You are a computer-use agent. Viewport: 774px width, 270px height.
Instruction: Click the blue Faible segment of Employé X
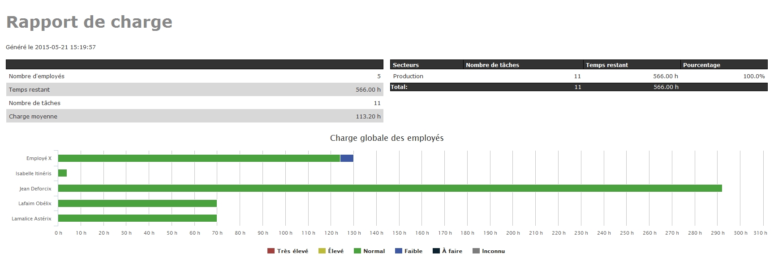(347, 158)
